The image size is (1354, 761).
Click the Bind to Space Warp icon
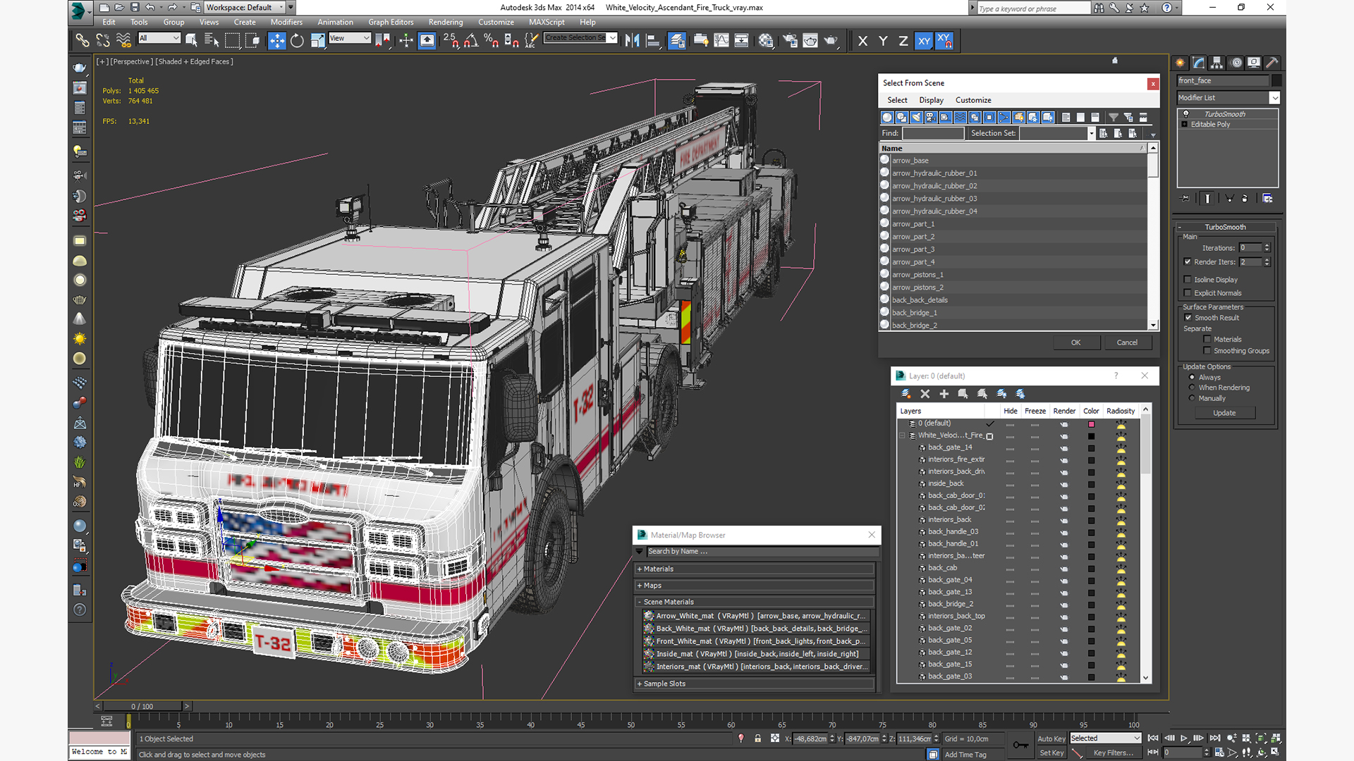pyautogui.click(x=123, y=41)
